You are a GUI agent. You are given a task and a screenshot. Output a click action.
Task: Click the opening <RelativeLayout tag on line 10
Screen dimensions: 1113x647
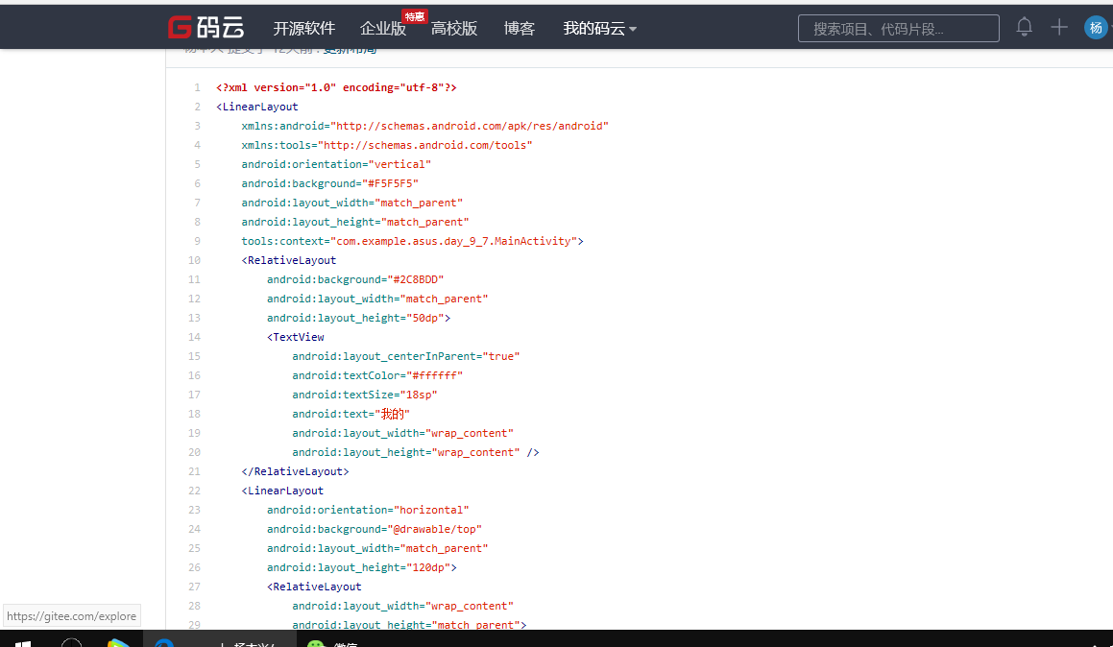point(289,260)
